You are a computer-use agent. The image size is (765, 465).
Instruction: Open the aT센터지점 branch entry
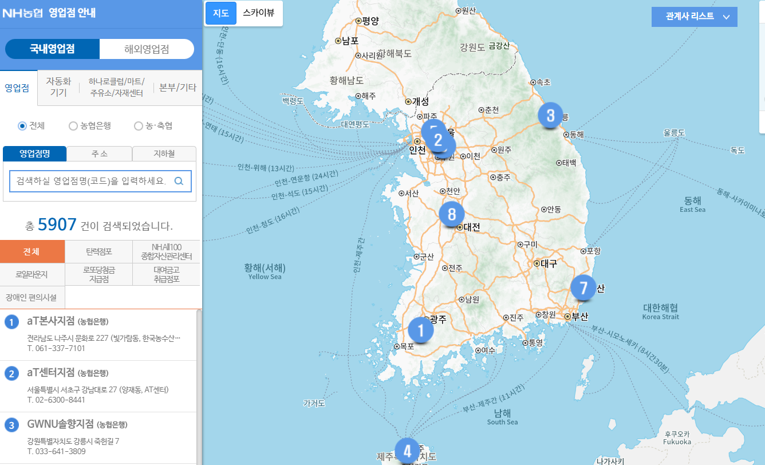(51, 372)
